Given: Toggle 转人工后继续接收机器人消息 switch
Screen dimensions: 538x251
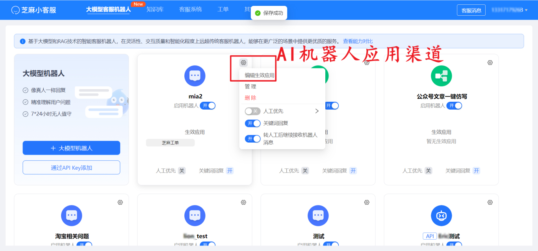Looking at the screenshot, I should [x=252, y=138].
